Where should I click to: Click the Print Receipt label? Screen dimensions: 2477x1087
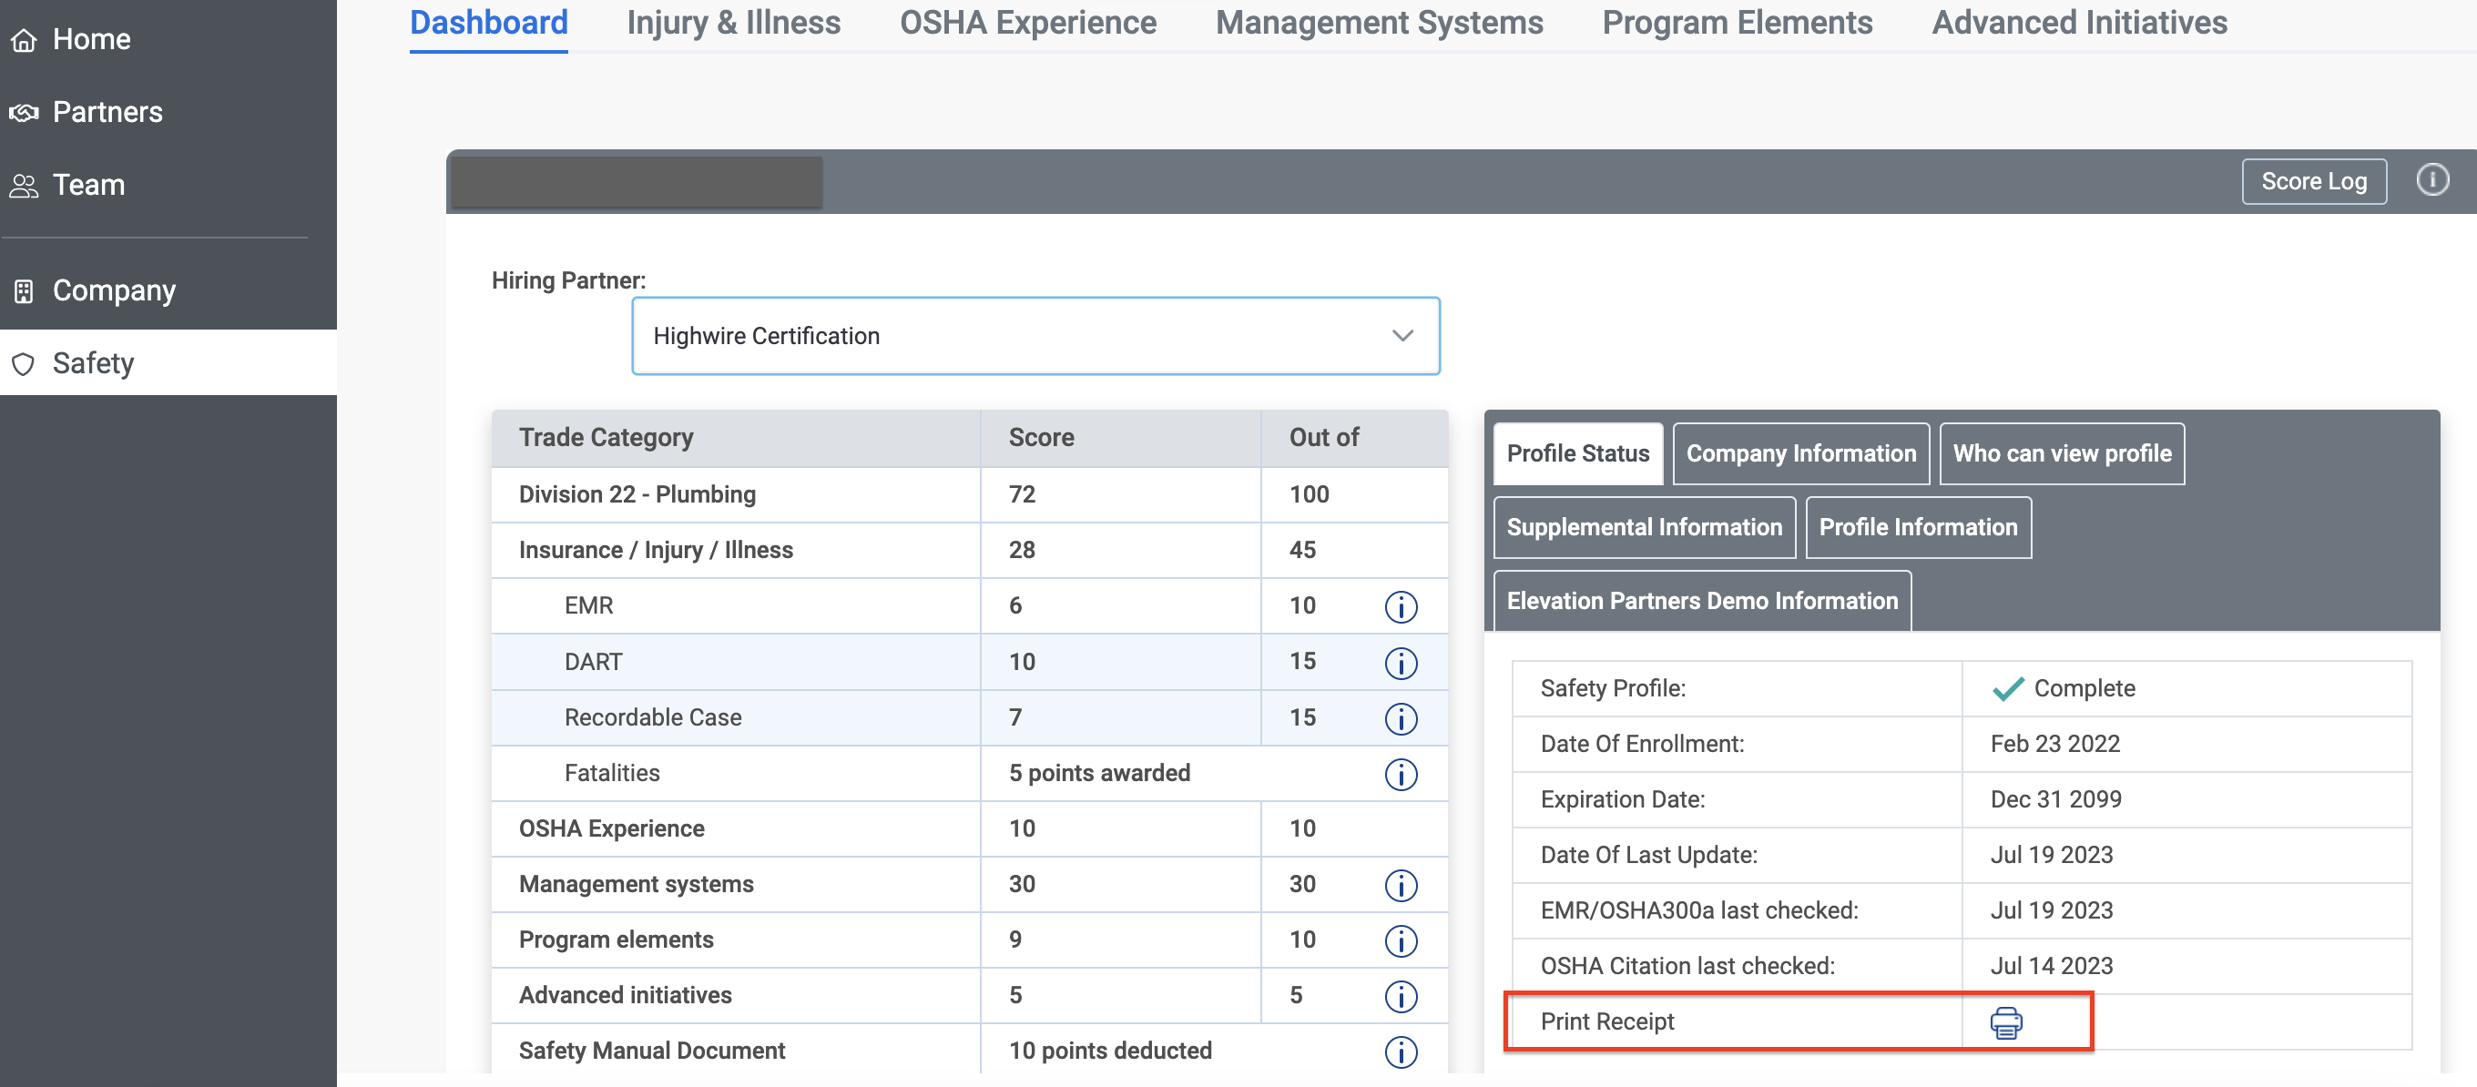tap(1606, 1022)
